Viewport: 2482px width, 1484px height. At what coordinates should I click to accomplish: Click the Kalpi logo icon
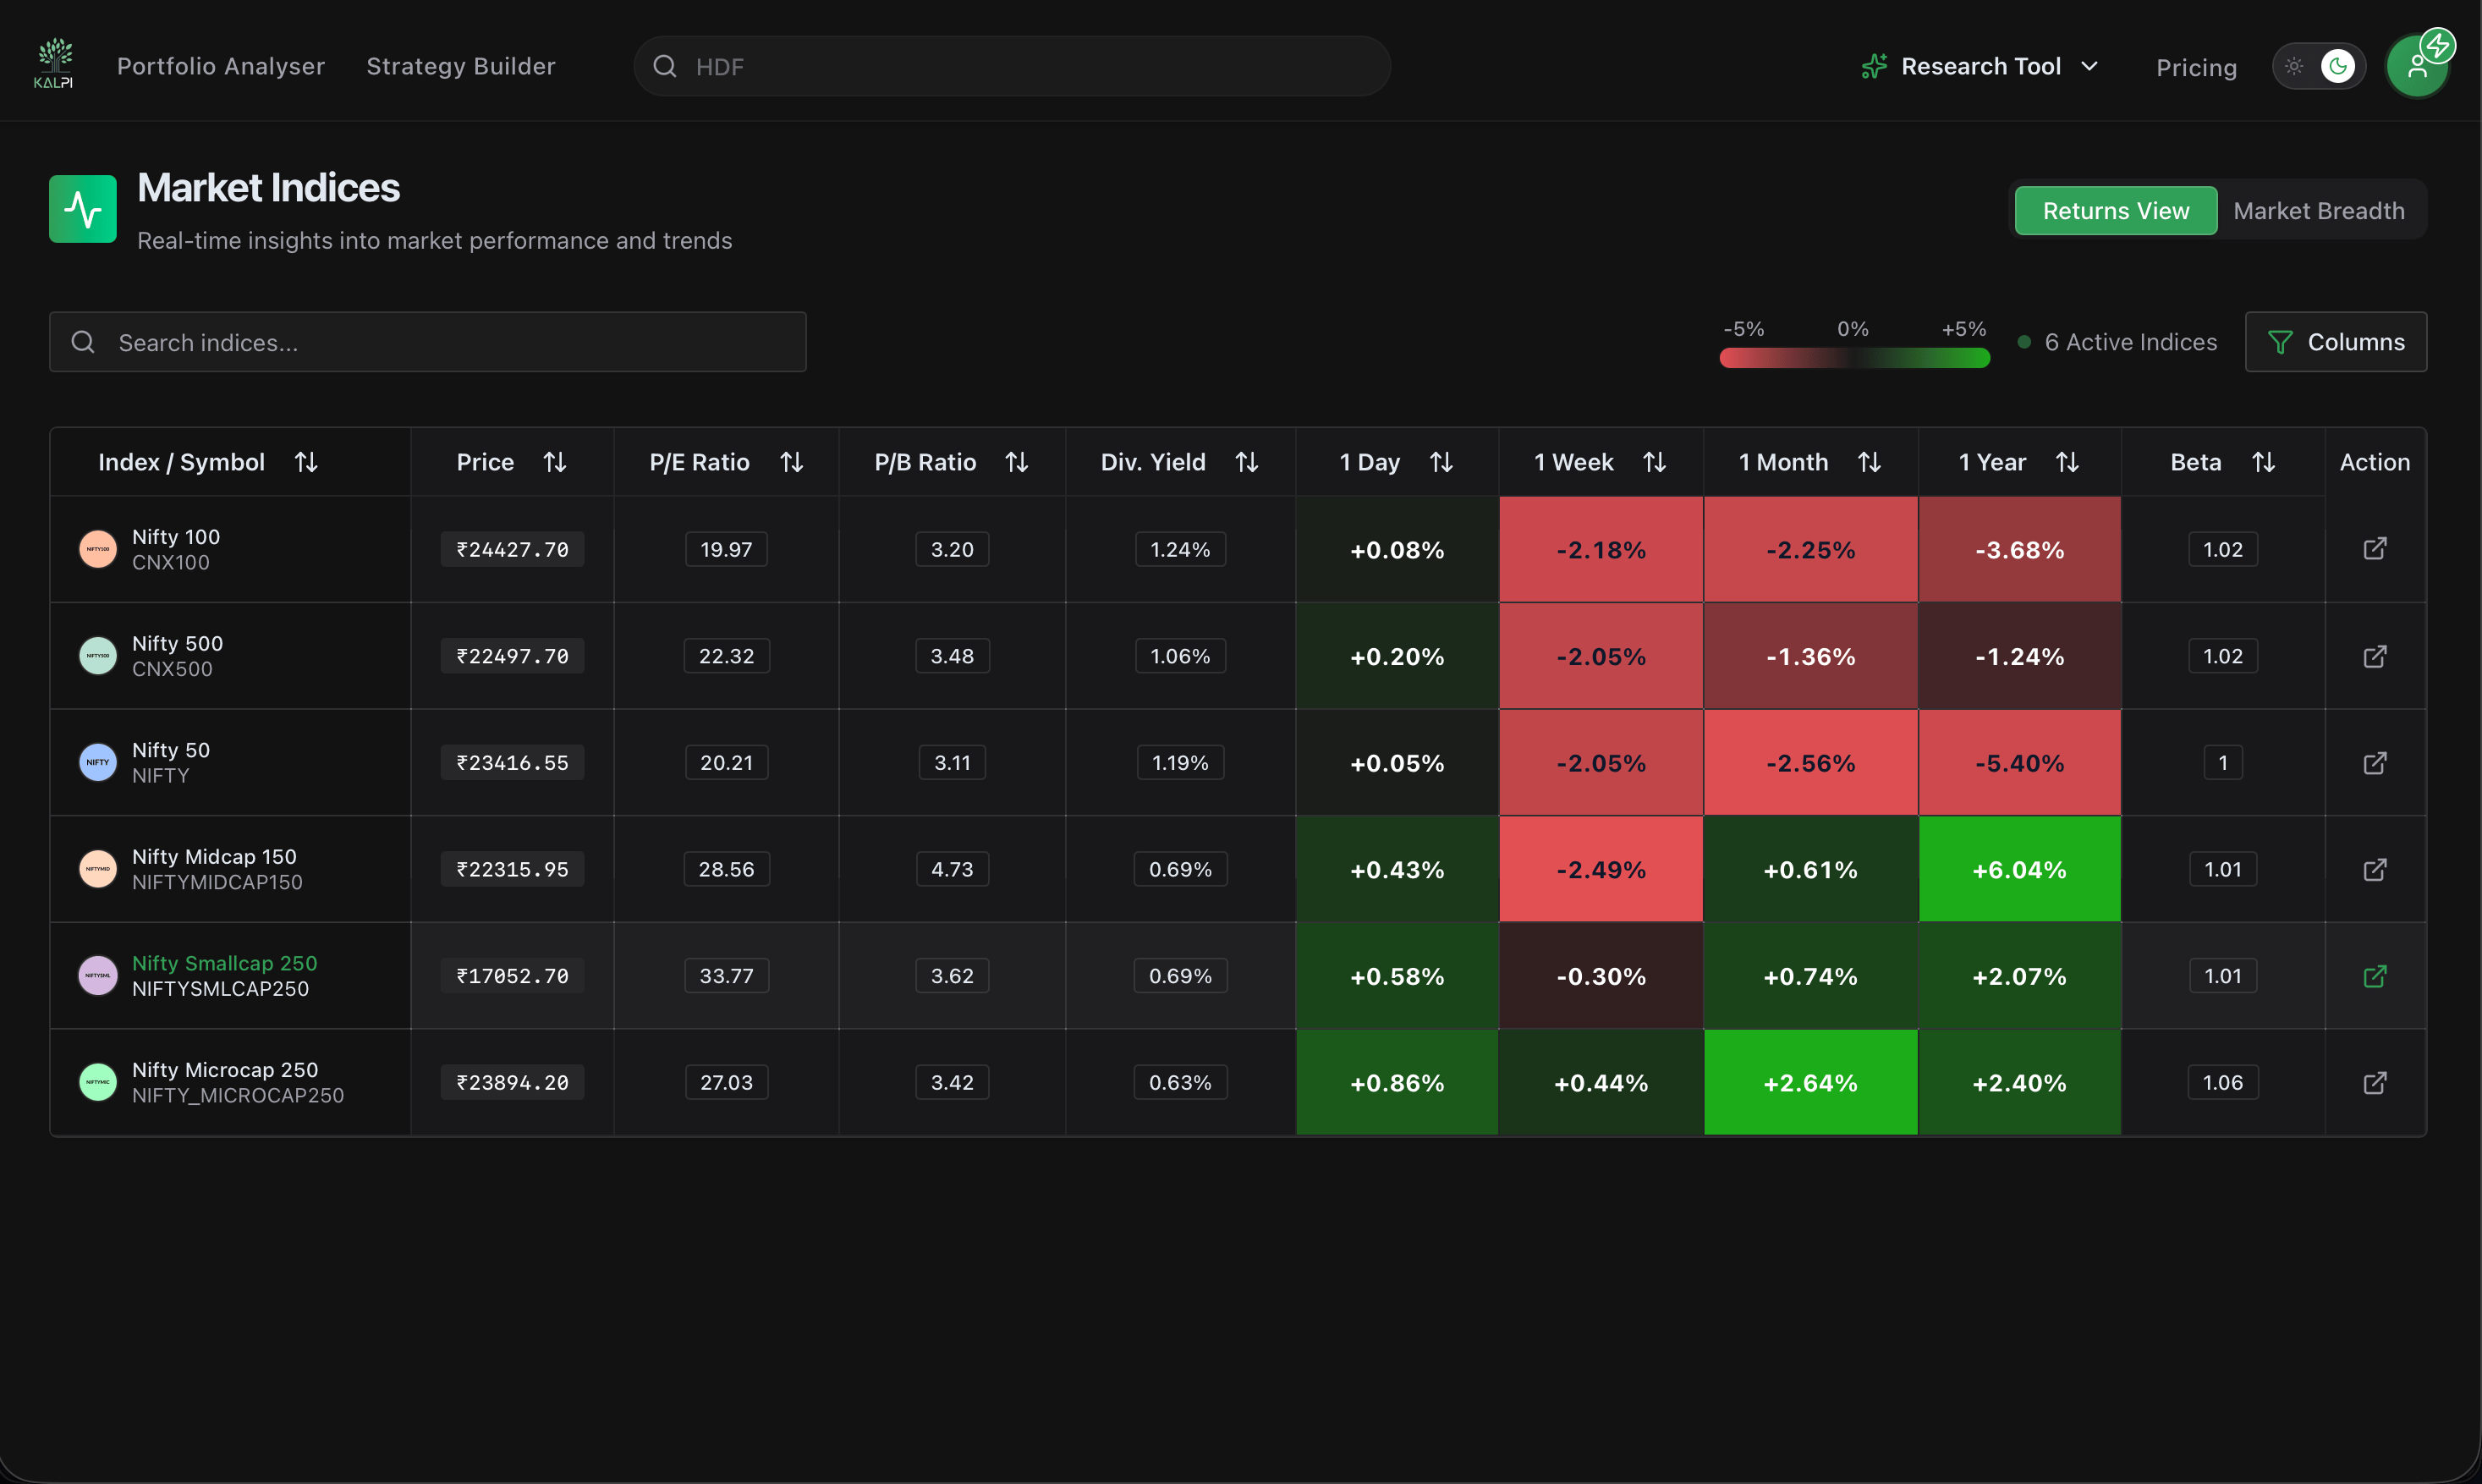point(54,64)
